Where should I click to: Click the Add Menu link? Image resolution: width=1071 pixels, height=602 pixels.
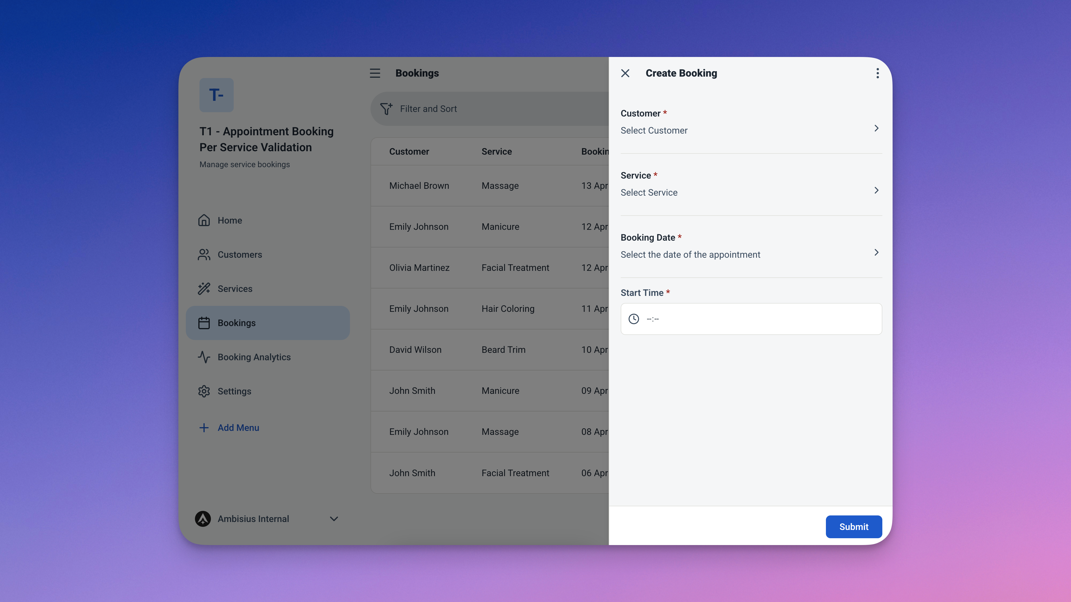[x=238, y=427]
